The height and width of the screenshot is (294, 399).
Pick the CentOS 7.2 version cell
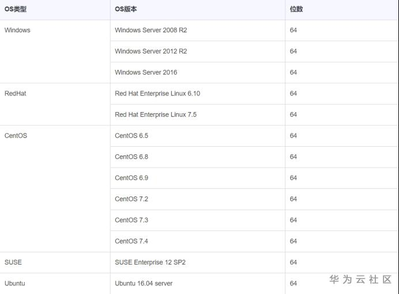click(131, 199)
